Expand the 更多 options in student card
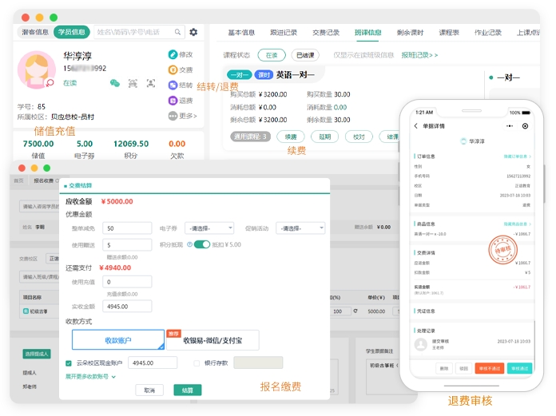Image resolution: width=556 pixels, height=416 pixels. tap(182, 116)
